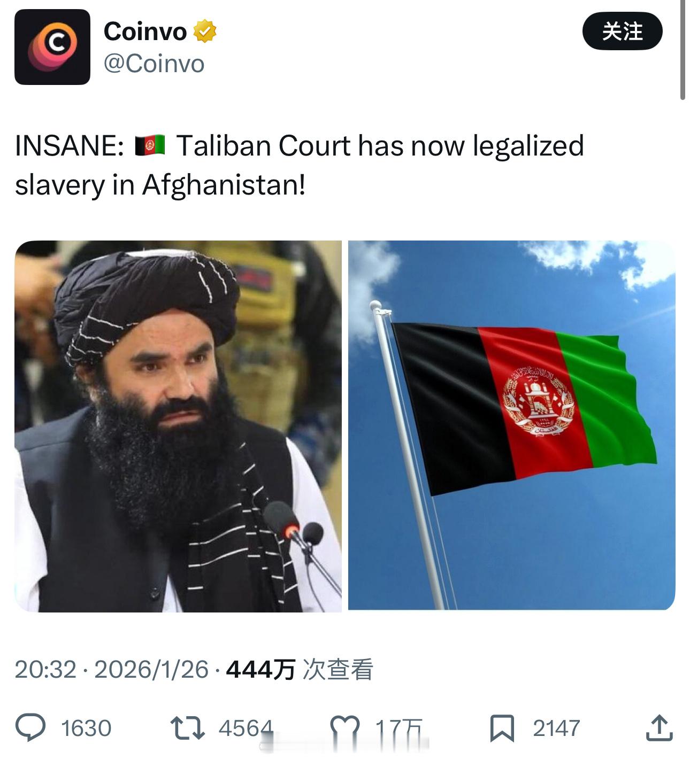Click the gold verified badge beside Coinvo

pyautogui.click(x=204, y=31)
